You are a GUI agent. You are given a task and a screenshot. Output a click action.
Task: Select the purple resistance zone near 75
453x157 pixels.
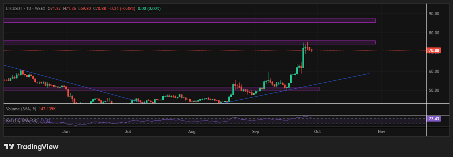click(x=190, y=42)
